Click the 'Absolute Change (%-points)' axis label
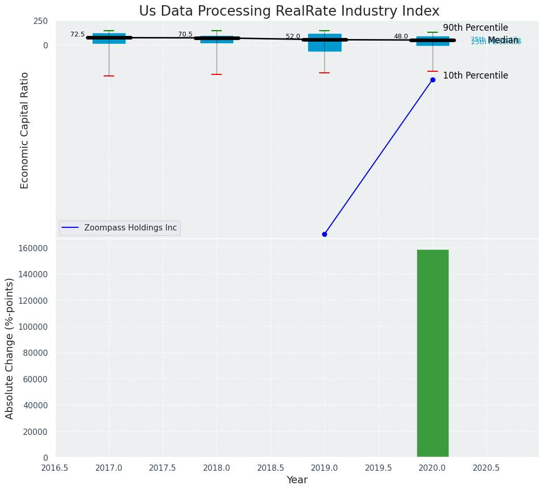Screen dimensions: 544x490 tap(10, 348)
